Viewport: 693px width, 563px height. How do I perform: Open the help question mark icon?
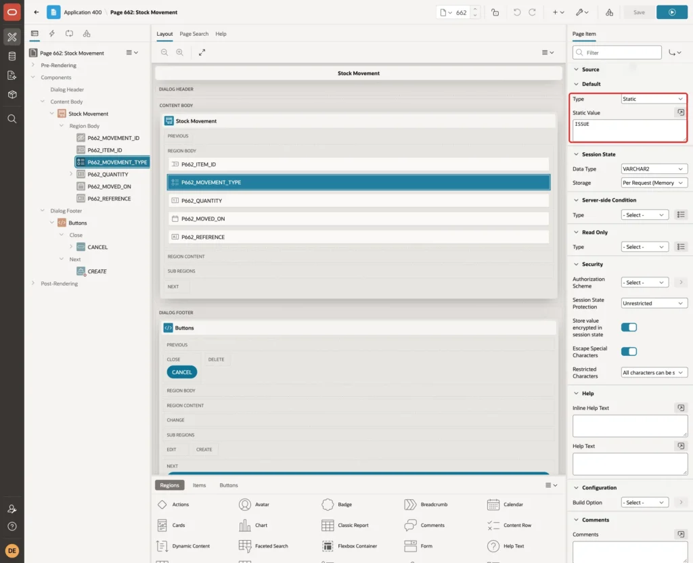[12, 526]
